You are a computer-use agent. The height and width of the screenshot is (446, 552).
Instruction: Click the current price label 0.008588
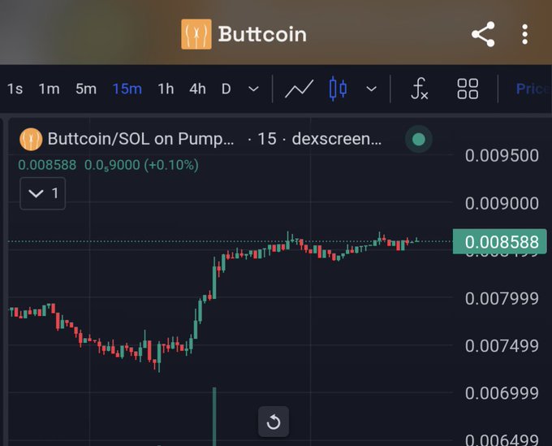(x=499, y=241)
